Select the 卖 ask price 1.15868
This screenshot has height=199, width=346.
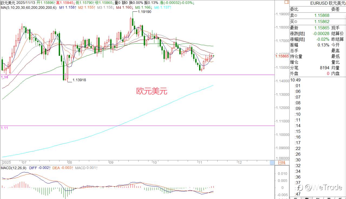(x=322, y=15)
